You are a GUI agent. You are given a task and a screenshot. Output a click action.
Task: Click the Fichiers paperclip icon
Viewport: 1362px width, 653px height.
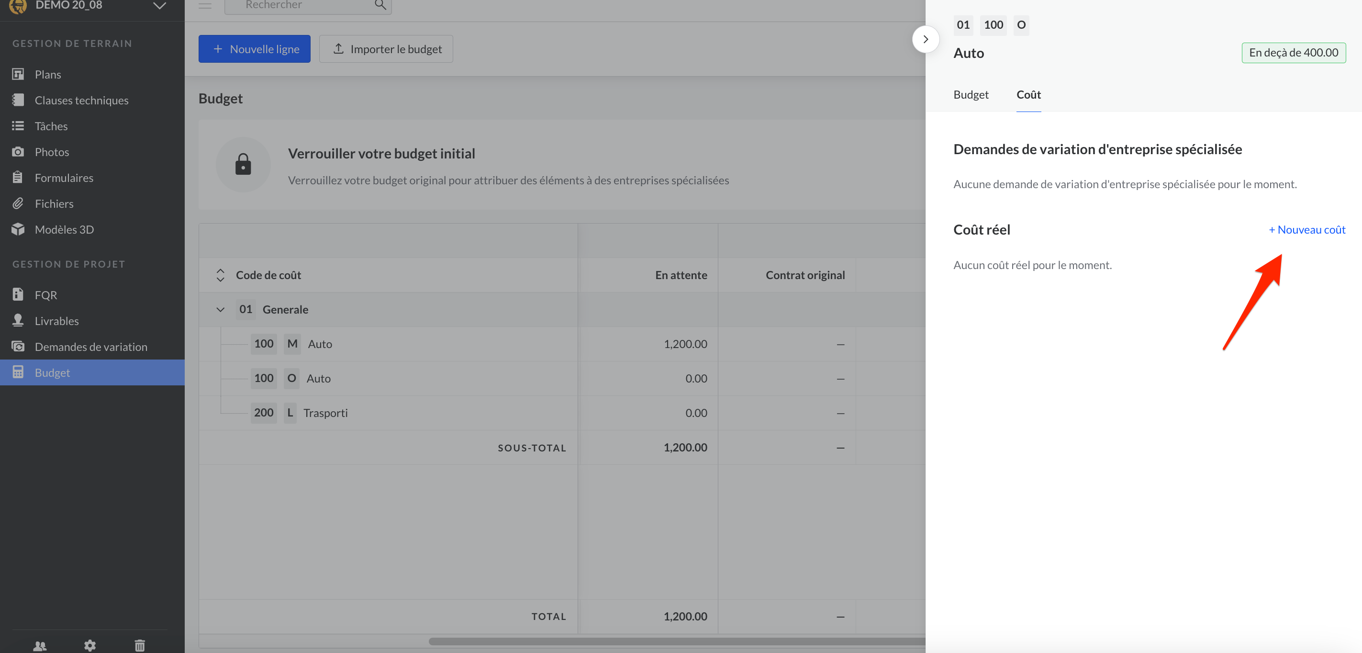click(18, 203)
